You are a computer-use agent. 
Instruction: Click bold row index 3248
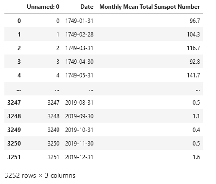[14, 116]
